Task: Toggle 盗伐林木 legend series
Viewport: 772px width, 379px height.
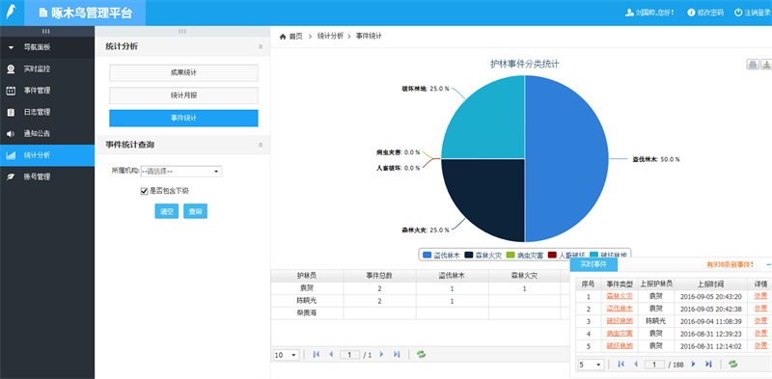Action: (441, 255)
